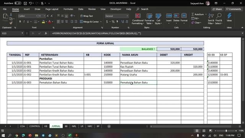The width and height of the screenshot is (245, 138).
Task: Click AutoSum
Action: 198,15
